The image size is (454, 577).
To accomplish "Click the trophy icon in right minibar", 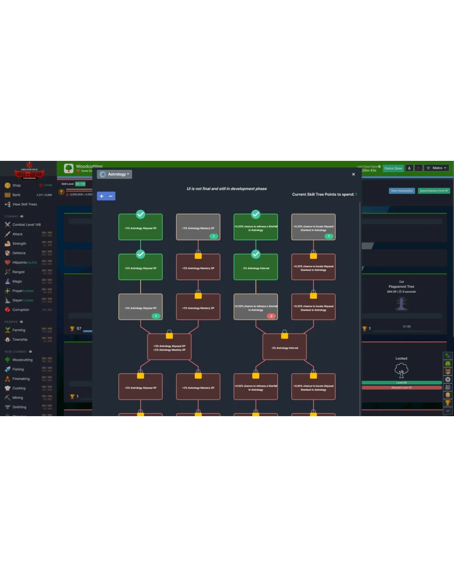I will pos(448,403).
